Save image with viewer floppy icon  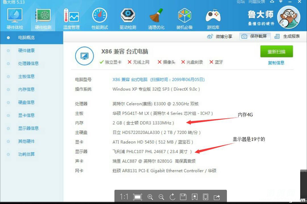pyautogui.click(x=183, y=197)
